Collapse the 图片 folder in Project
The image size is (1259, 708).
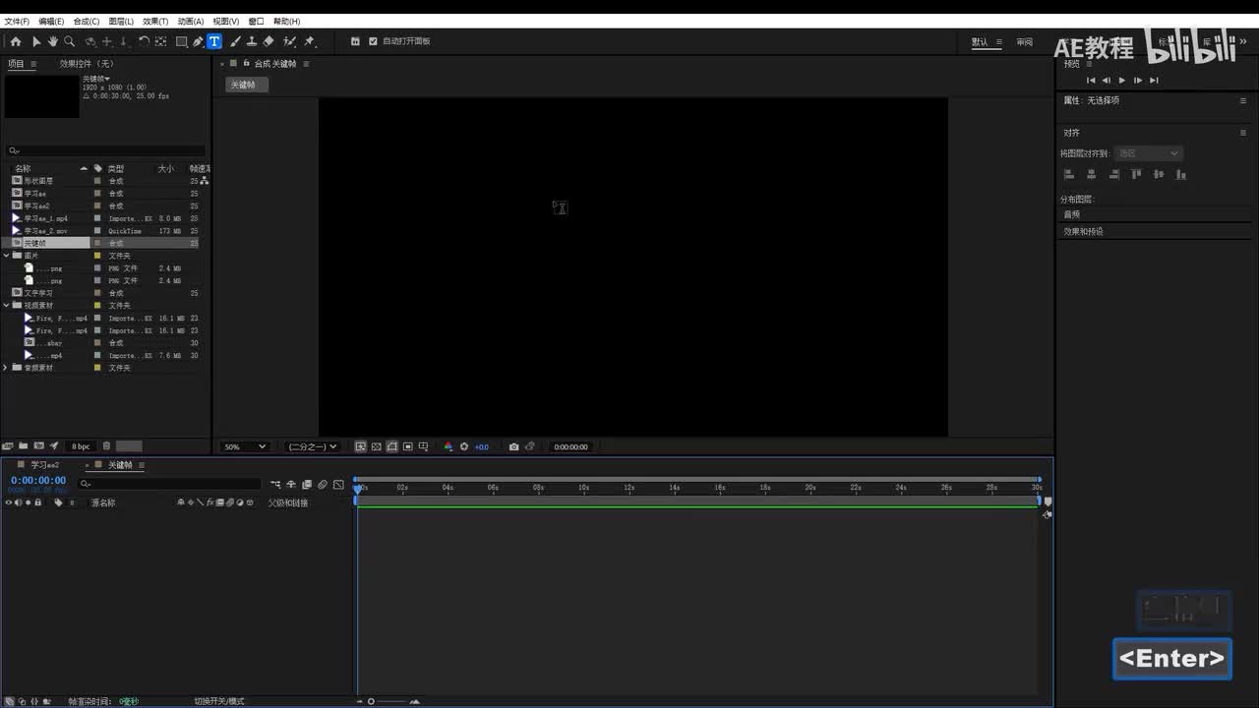click(x=6, y=256)
